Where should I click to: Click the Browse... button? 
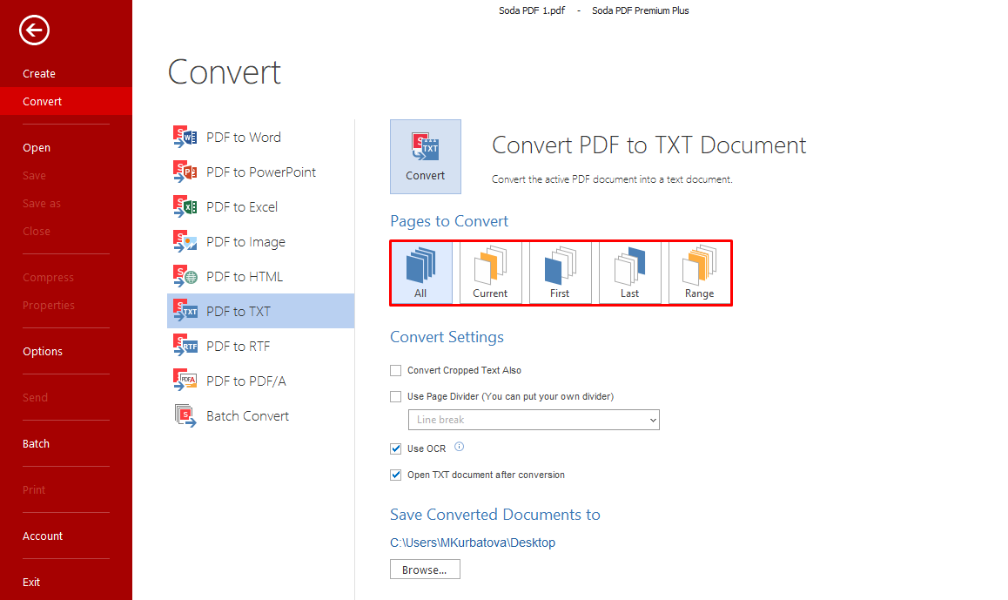425,570
